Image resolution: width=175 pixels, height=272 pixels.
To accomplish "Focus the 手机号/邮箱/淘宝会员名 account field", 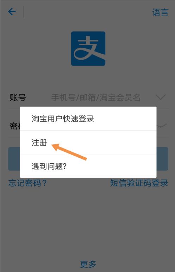I will (96, 97).
